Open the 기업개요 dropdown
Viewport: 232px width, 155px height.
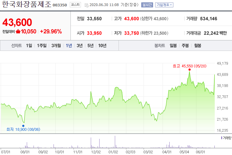point(164,5)
